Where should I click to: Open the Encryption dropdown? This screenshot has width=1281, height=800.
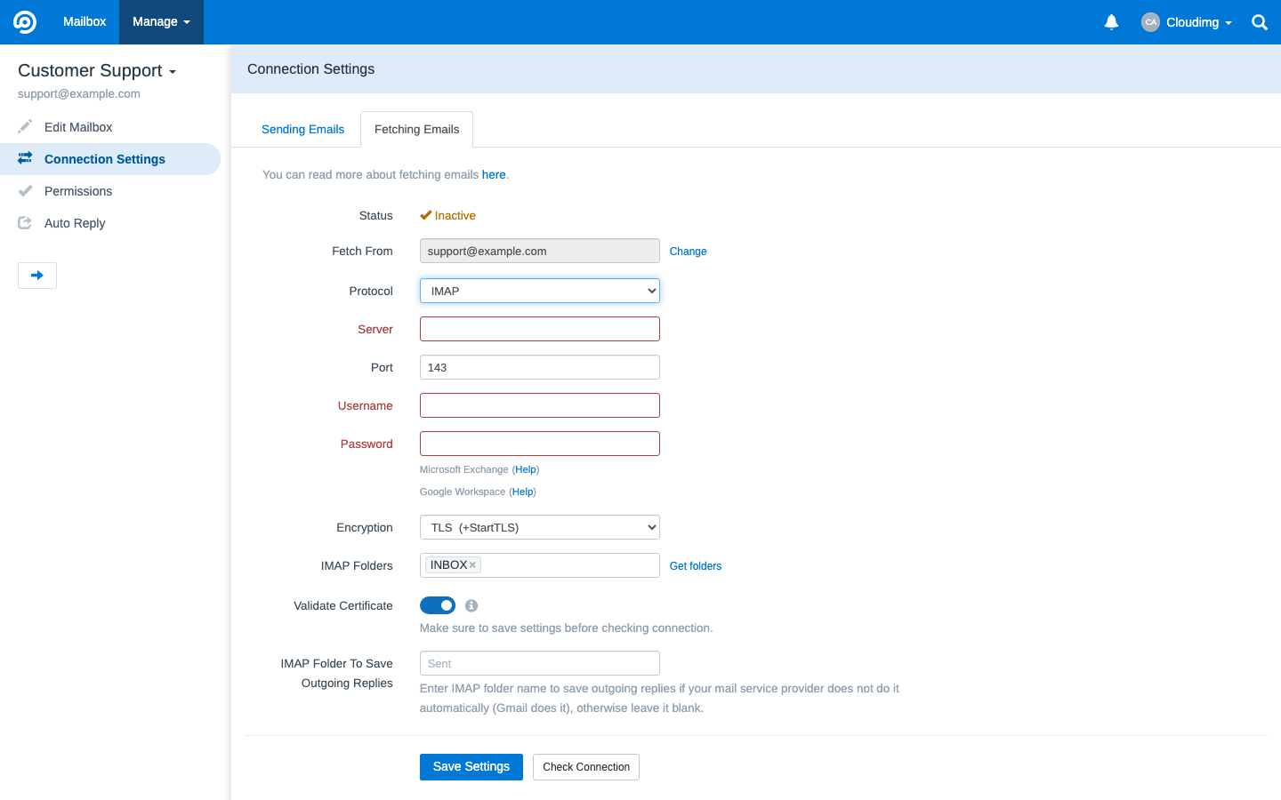coord(540,527)
